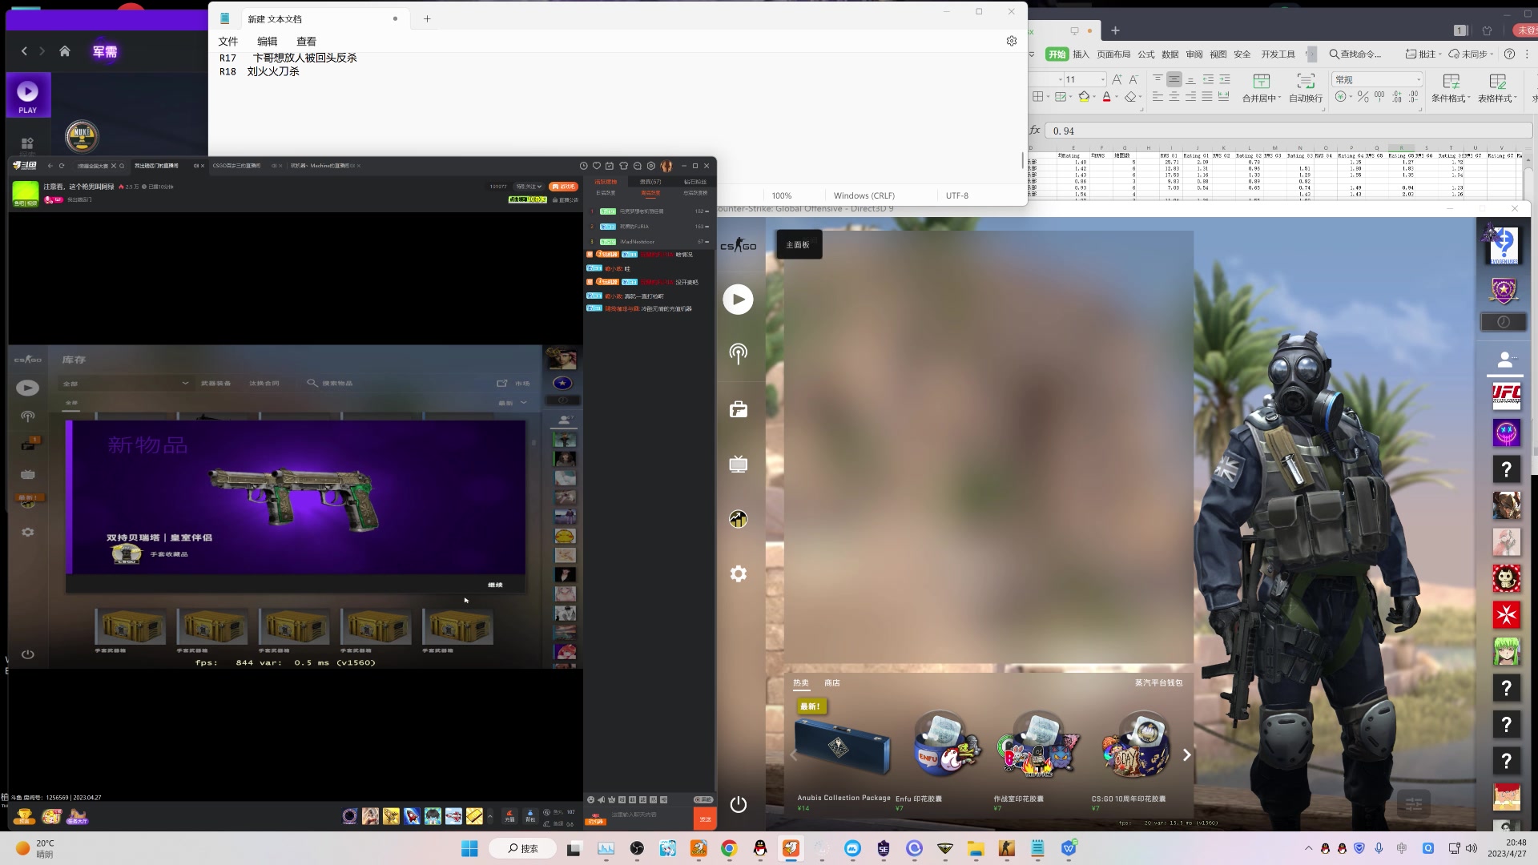Screen dimensions: 1538x865
Task: Open the 编辑 menu in Notepad
Action: click(267, 42)
